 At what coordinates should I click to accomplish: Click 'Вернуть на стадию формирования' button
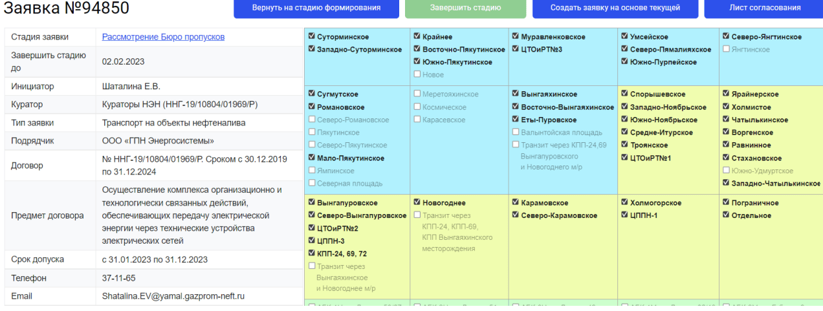pos(316,8)
